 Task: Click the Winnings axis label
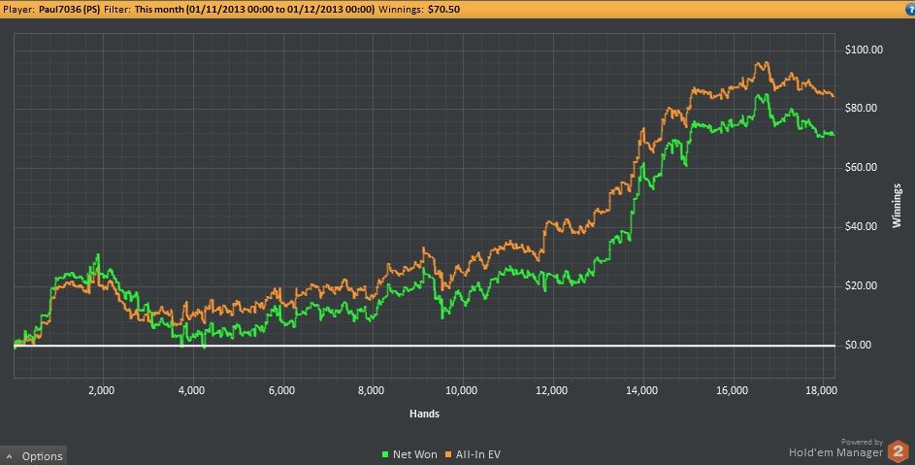point(897,205)
